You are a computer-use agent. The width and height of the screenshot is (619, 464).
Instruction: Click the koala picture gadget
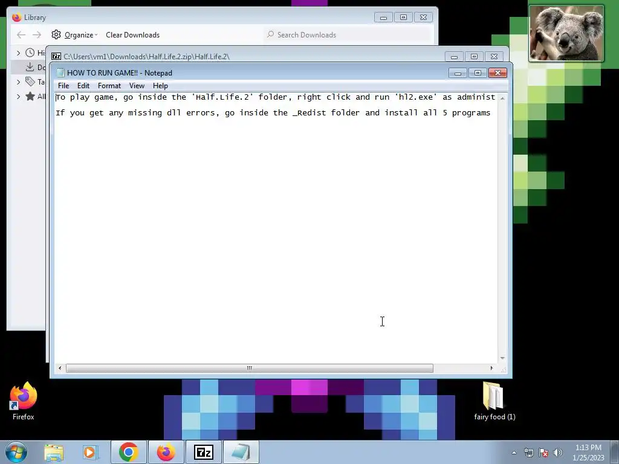pyautogui.click(x=566, y=34)
